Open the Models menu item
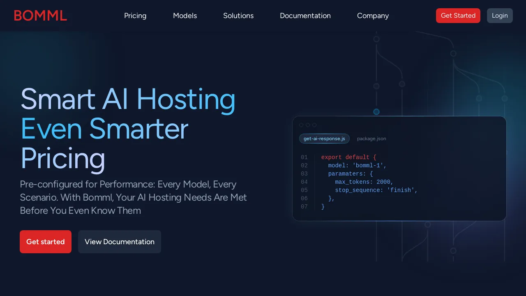The height and width of the screenshot is (296, 526). click(x=185, y=16)
